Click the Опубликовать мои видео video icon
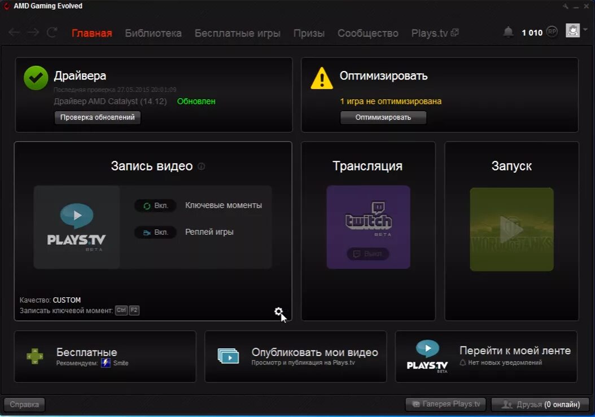 tap(229, 356)
